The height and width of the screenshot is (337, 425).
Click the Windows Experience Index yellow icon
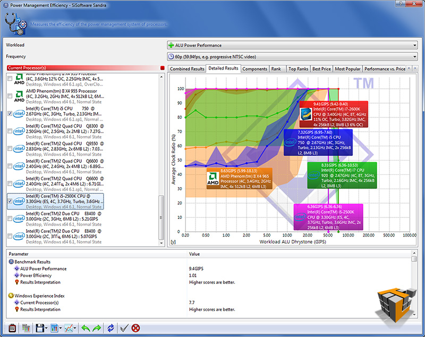(x=11, y=296)
